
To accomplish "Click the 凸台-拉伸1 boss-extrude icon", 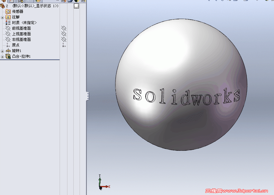I will (8, 56).
